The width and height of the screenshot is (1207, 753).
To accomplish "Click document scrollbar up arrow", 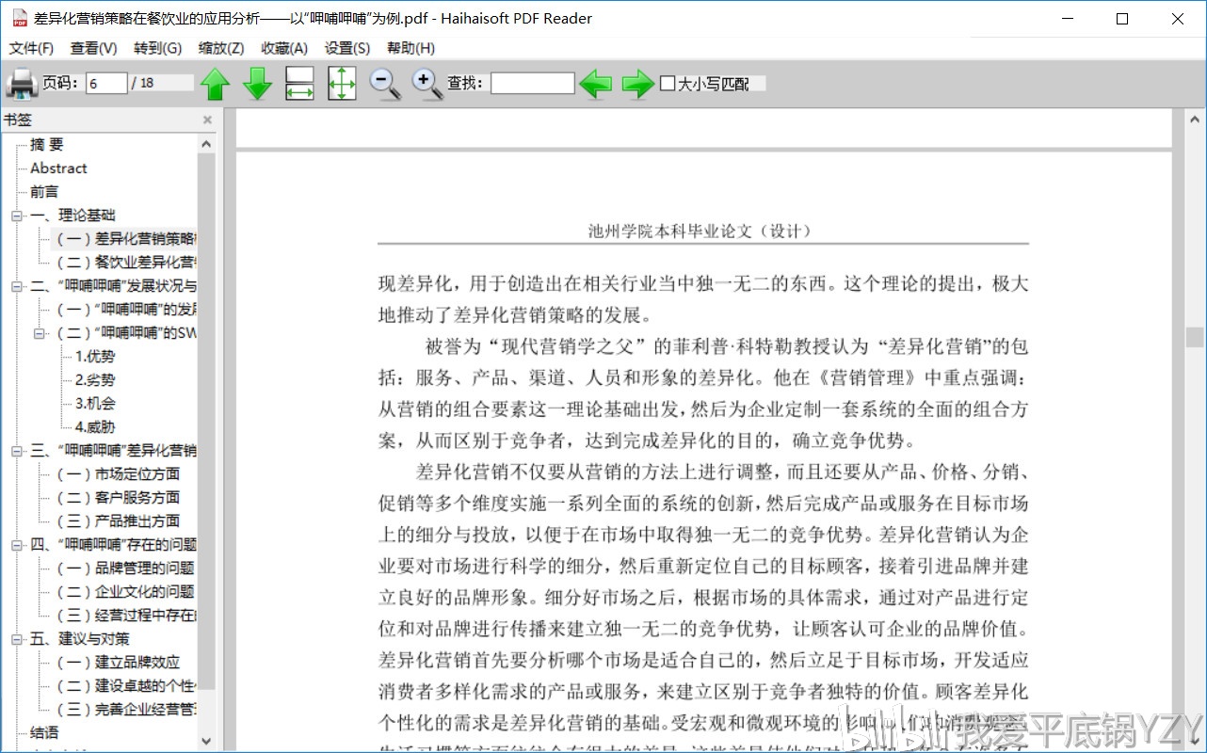I will coord(1195,118).
